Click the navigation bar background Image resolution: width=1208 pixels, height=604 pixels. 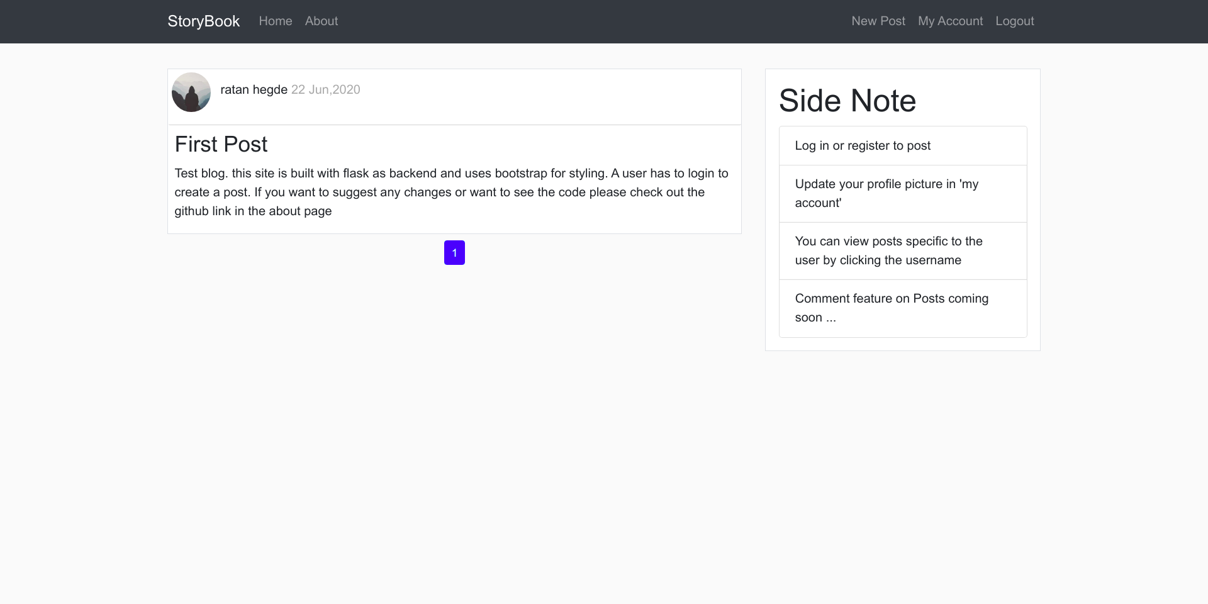604,21
